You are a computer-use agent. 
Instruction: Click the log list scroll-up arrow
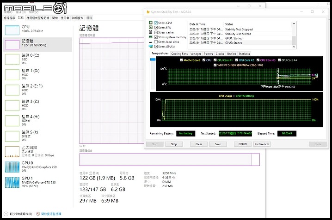pos(294,24)
